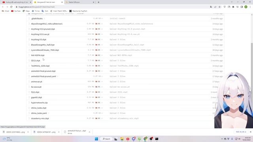Reload the Hugging Face page
This screenshot has width=253, height=142.
(x=11, y=7)
